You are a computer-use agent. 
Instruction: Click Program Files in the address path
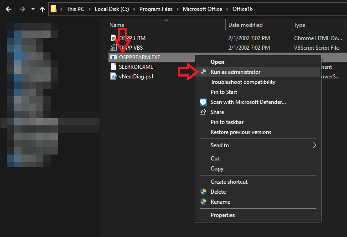[155, 9]
